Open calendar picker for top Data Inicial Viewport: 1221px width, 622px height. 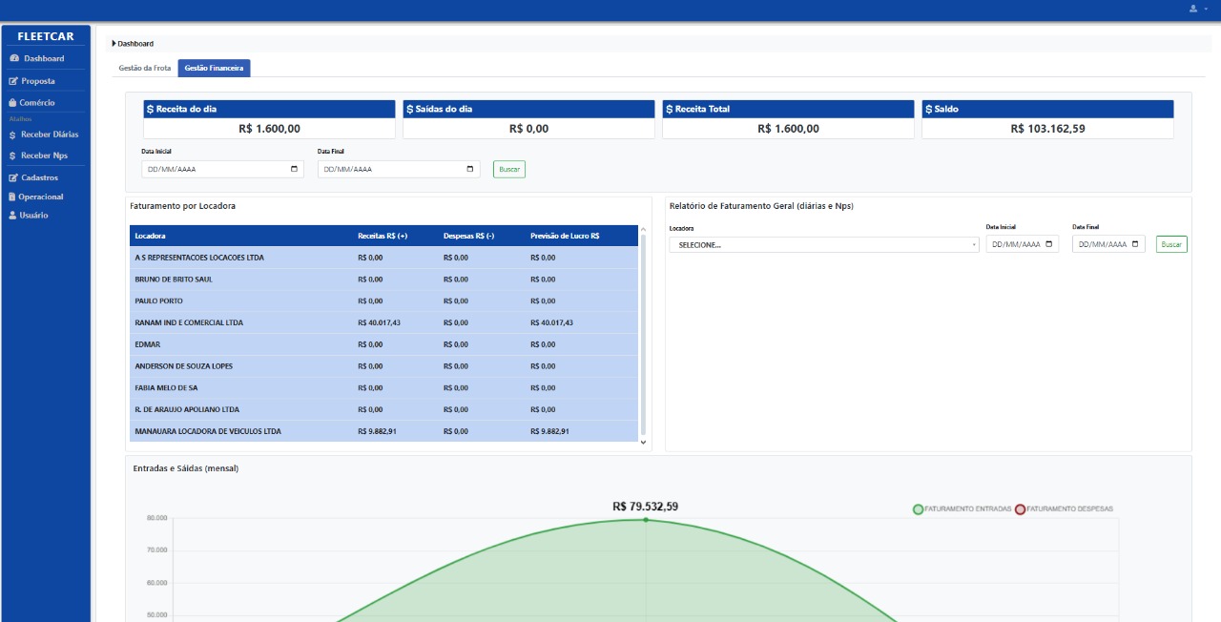pyautogui.click(x=294, y=169)
